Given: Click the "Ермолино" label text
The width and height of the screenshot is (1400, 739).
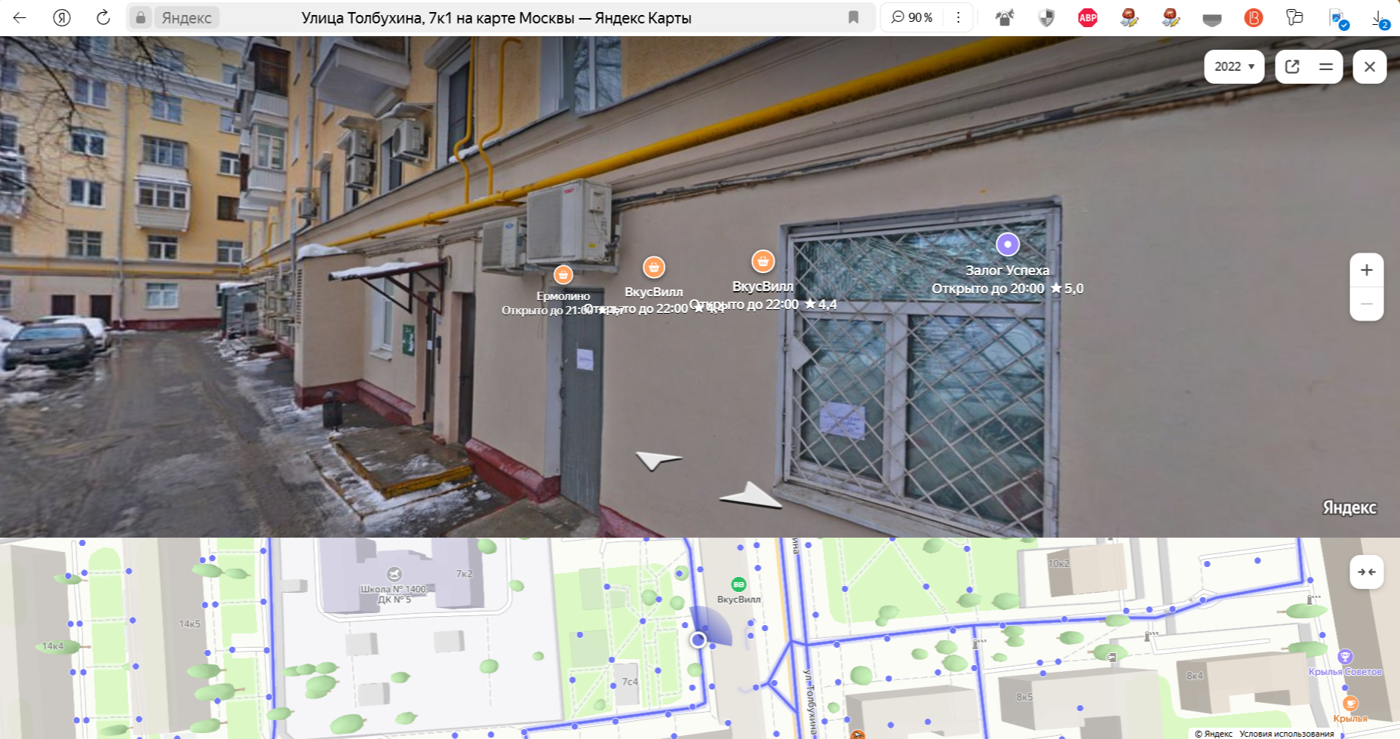Looking at the screenshot, I should pos(563,296).
